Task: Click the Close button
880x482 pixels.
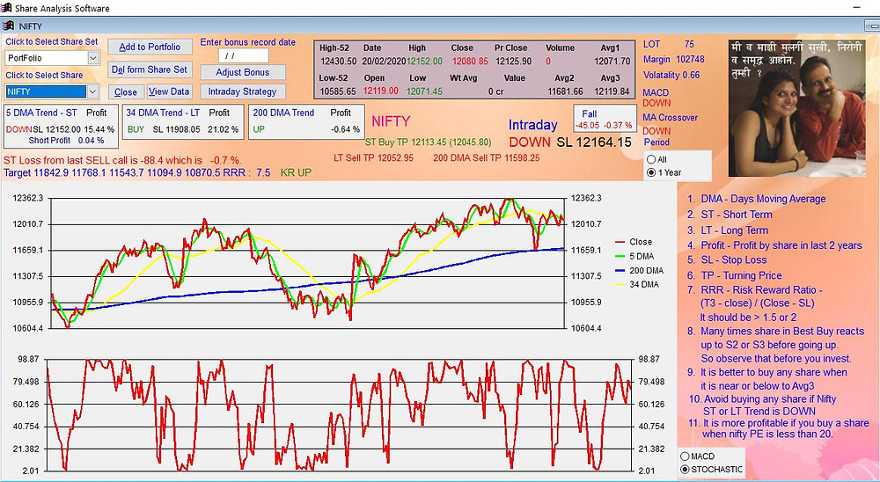Action: point(126,92)
